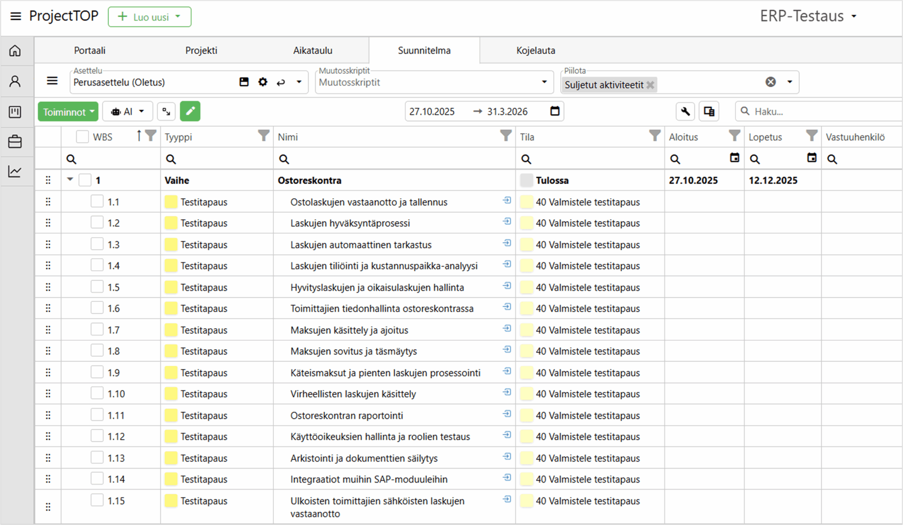Click the green pencil edit button
Viewport: 903px width, 525px height.
click(x=190, y=111)
